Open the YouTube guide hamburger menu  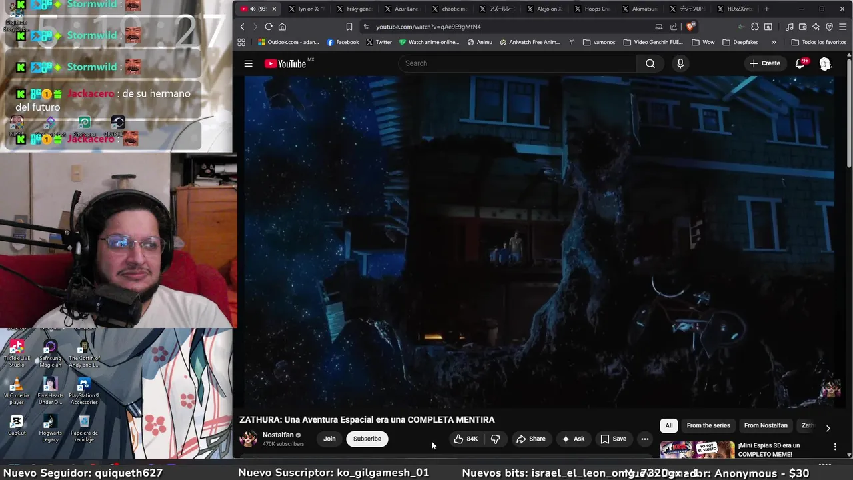tap(248, 63)
